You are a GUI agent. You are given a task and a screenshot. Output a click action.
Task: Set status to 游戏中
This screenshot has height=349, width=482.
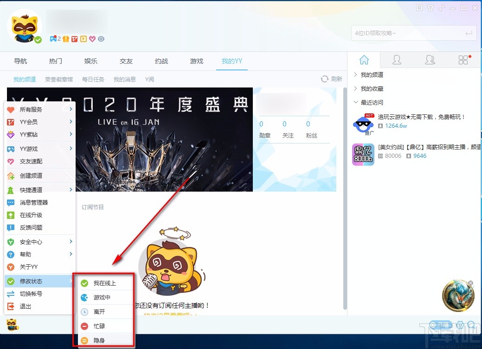(104, 298)
